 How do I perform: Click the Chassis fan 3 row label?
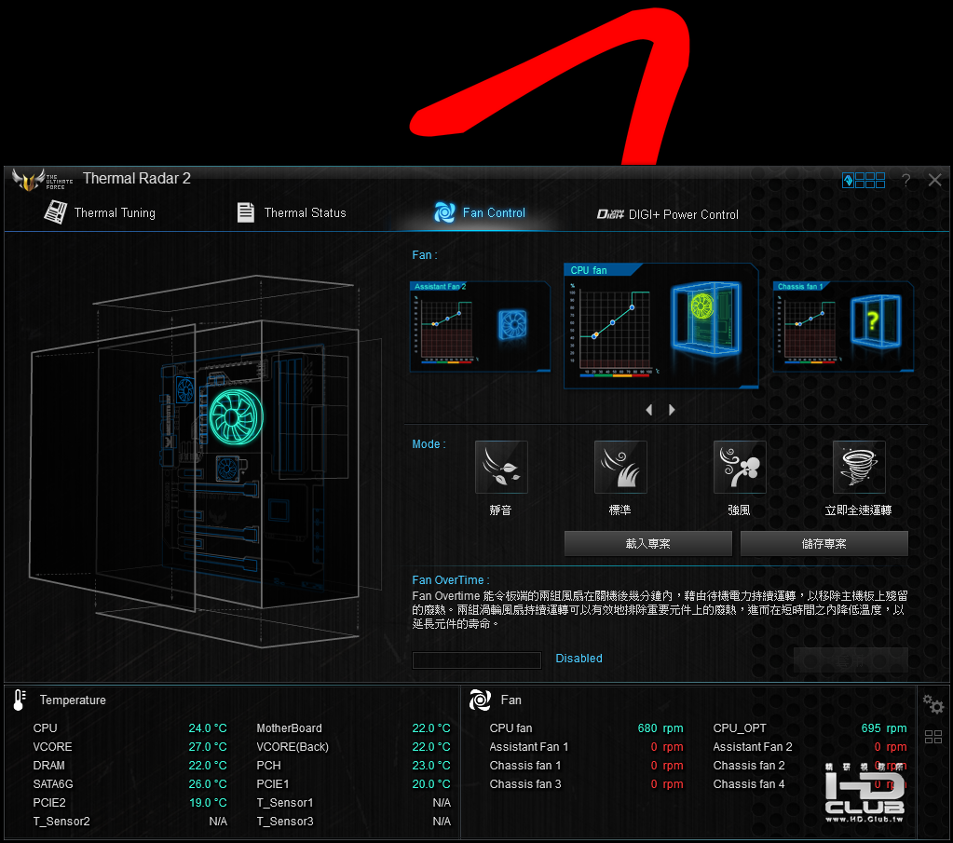pyautogui.click(x=525, y=784)
